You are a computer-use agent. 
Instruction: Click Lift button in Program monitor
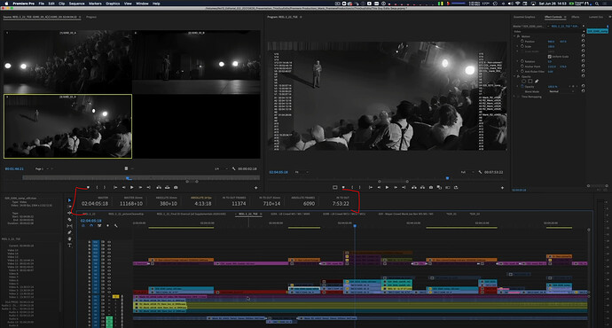click(x=414, y=188)
